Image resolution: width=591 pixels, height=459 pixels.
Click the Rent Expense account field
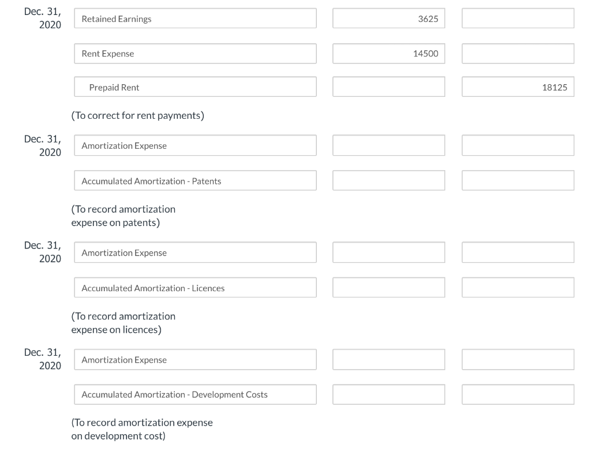click(x=195, y=53)
